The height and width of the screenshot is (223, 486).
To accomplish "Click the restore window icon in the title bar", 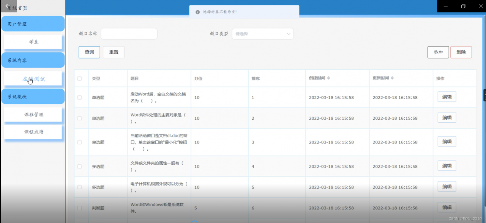I will pyautogui.click(x=463, y=6).
